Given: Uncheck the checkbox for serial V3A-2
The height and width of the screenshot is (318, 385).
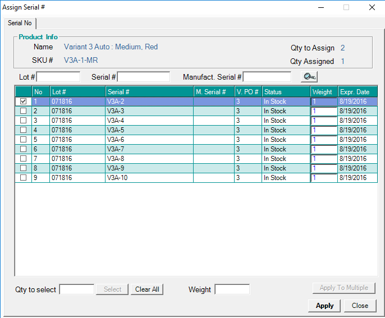Looking at the screenshot, I should pyautogui.click(x=23, y=102).
